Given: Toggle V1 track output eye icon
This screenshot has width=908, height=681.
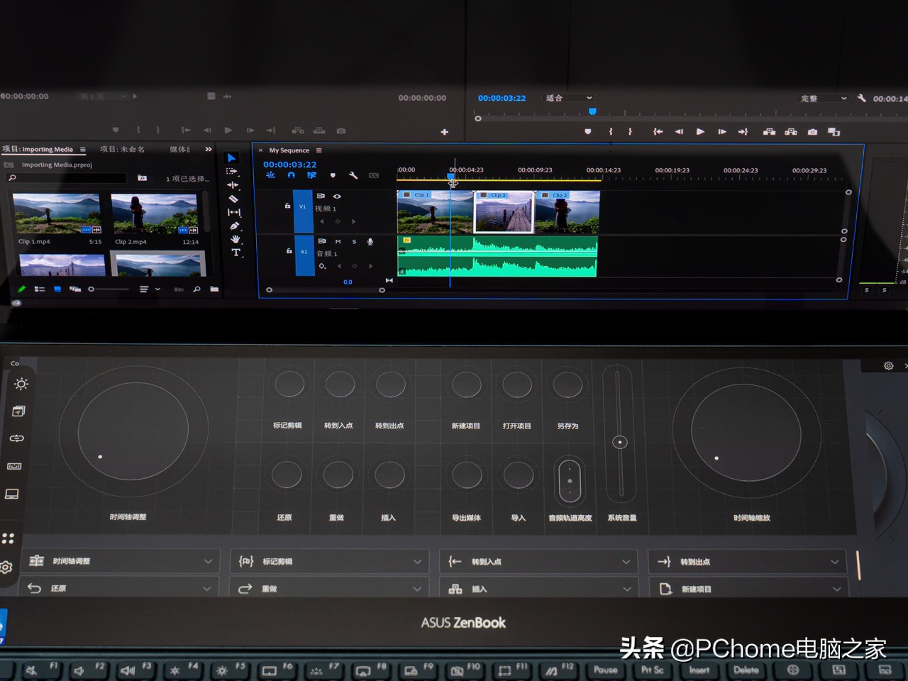Looking at the screenshot, I should [337, 196].
